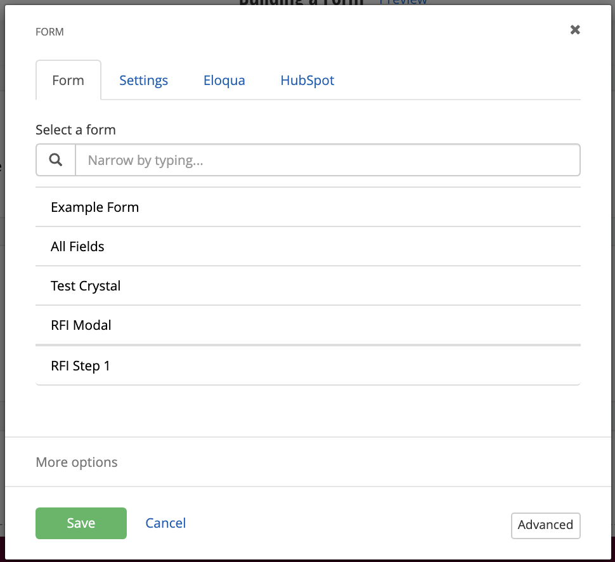
Task: Open the Eloqua tab
Action: [x=224, y=81]
